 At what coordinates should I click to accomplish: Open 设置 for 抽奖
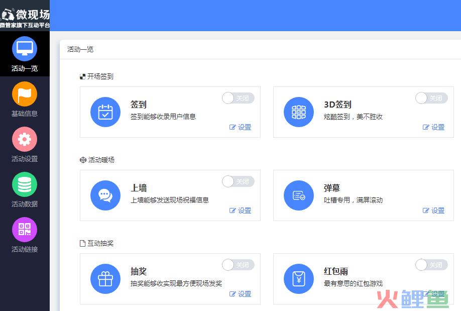[240, 294]
